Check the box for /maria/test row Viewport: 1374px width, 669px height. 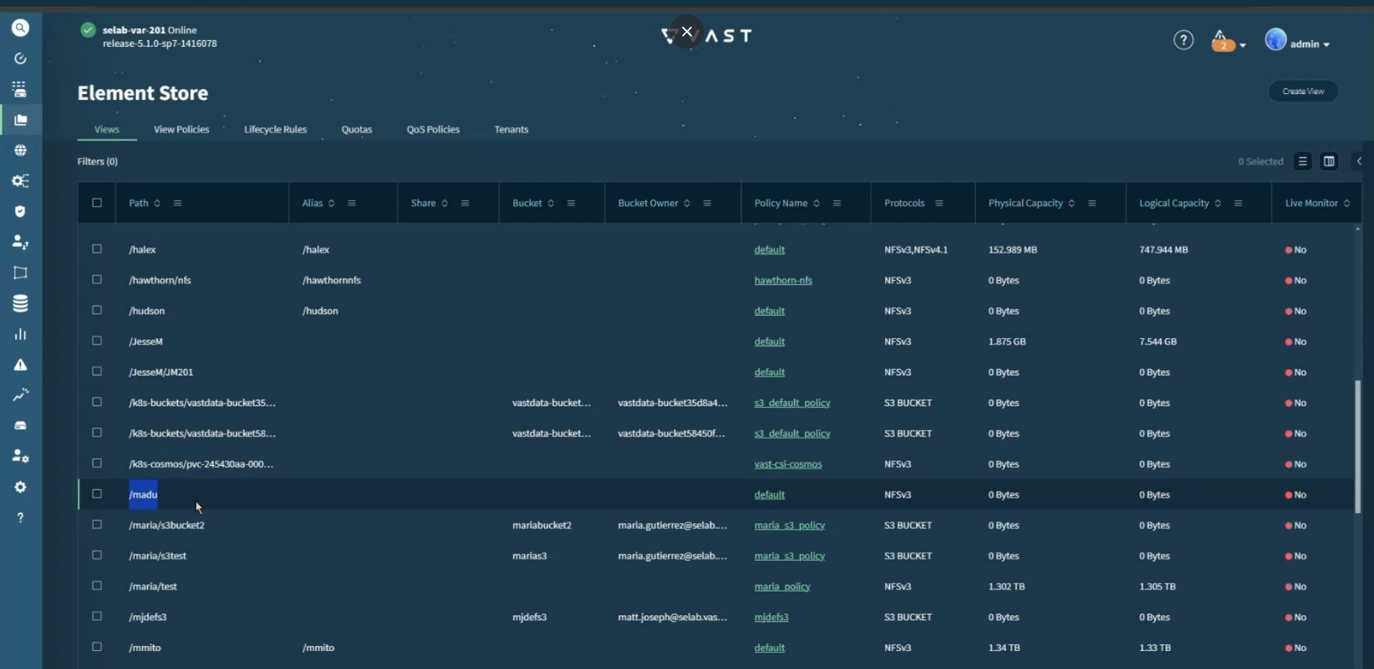(97, 586)
